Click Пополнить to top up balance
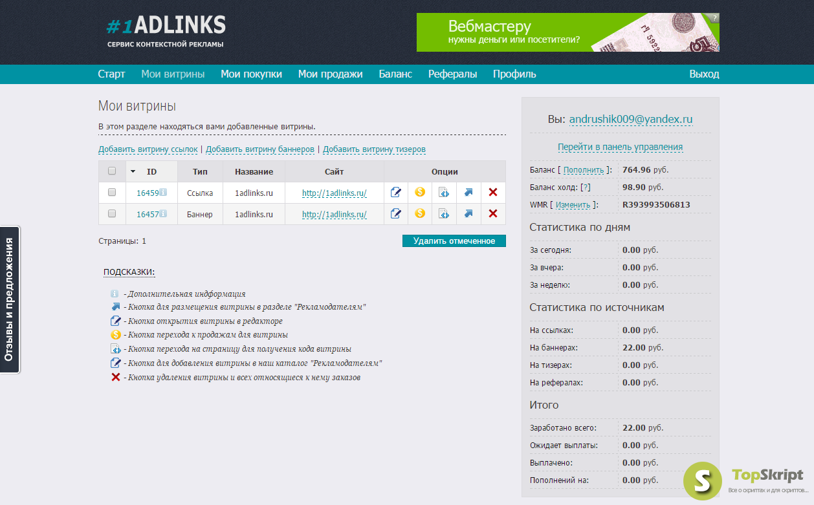The height and width of the screenshot is (505, 814). click(584, 170)
